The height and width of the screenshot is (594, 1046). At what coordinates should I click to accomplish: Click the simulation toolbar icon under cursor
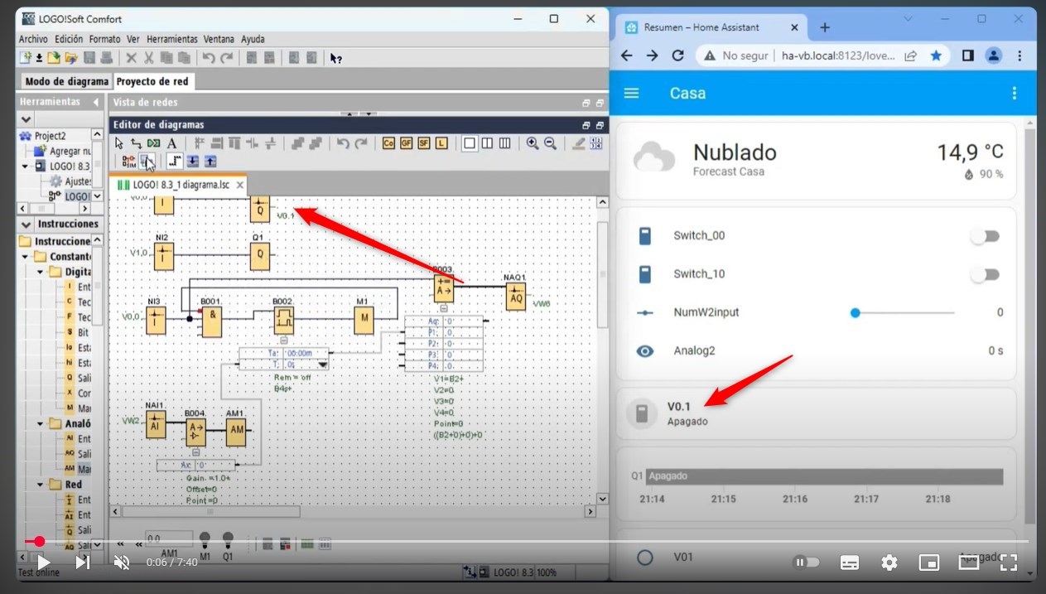click(146, 161)
